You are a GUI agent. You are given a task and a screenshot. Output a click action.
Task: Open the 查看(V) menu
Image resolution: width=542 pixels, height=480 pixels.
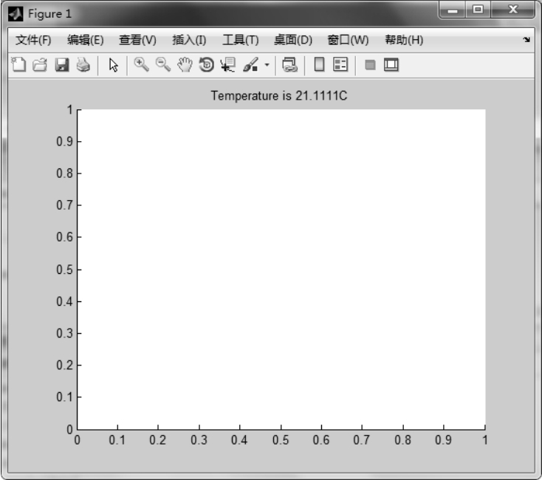(x=137, y=40)
